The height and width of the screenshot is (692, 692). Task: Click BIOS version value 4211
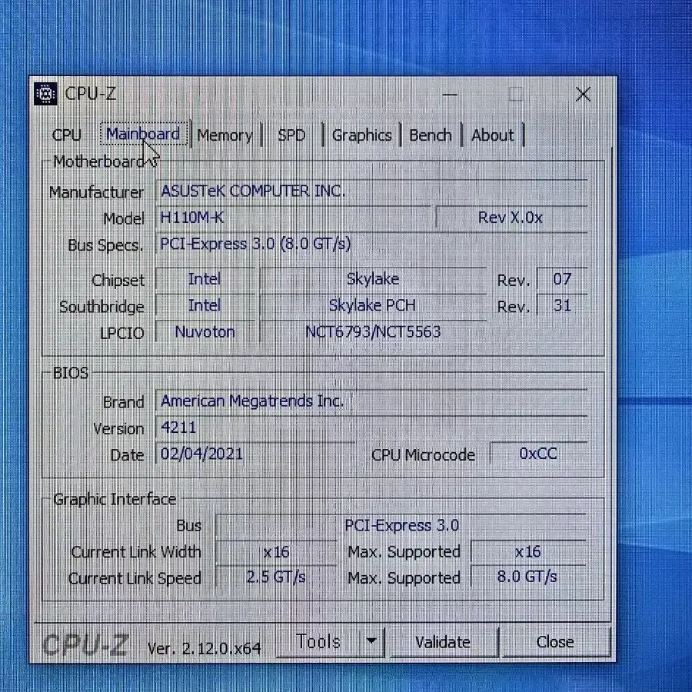(x=371, y=428)
